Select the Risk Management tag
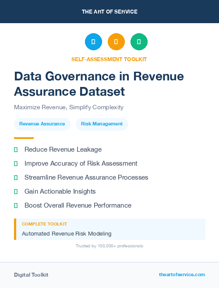The image size is (219, 288). [x=102, y=124]
